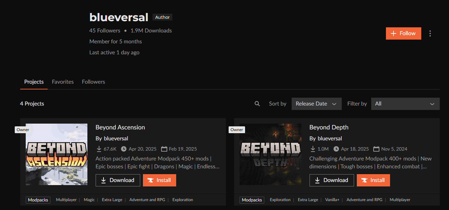Expand the Release Date sort dropdown

pyautogui.click(x=317, y=104)
